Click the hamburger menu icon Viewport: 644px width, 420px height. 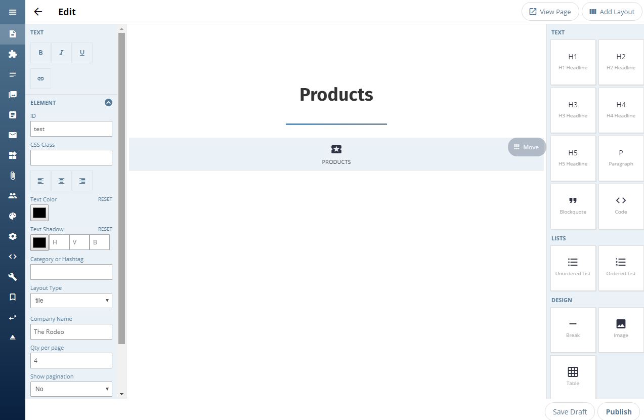[x=13, y=12]
